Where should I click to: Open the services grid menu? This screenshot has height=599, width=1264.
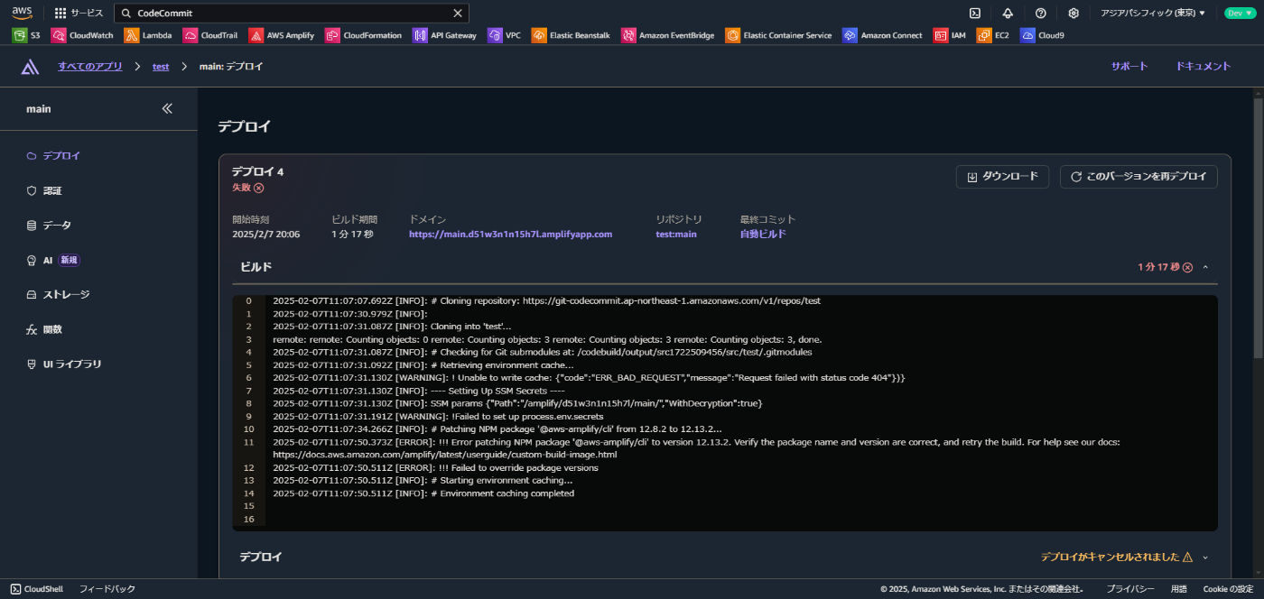(79, 14)
